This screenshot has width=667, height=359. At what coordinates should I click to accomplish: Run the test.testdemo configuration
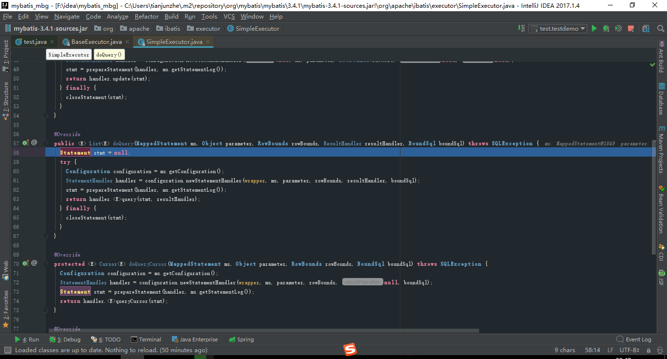coord(594,28)
